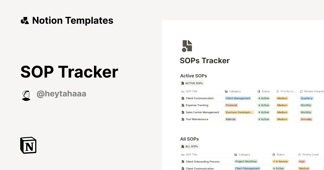Viewport: 324px width, 170px height.
Task: Open the Category select for Tool Maintenance
Action: [230, 119]
